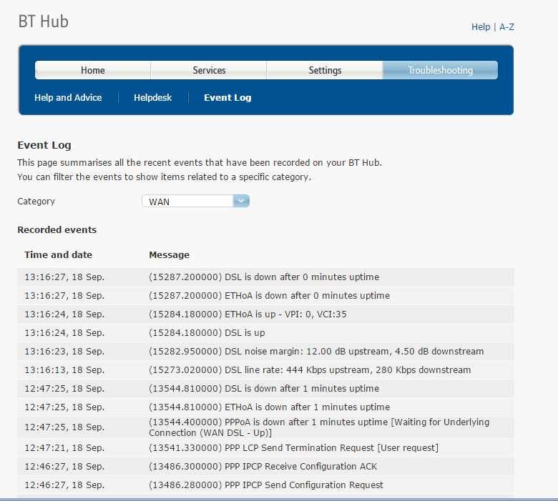
Task: Open the Helpdesk submenu item
Action: tap(152, 97)
